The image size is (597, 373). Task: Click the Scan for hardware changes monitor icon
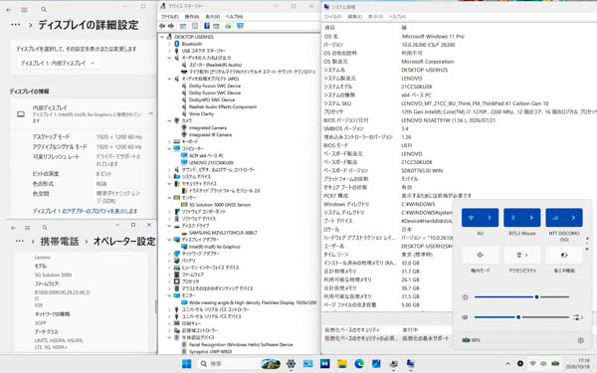[240, 26]
